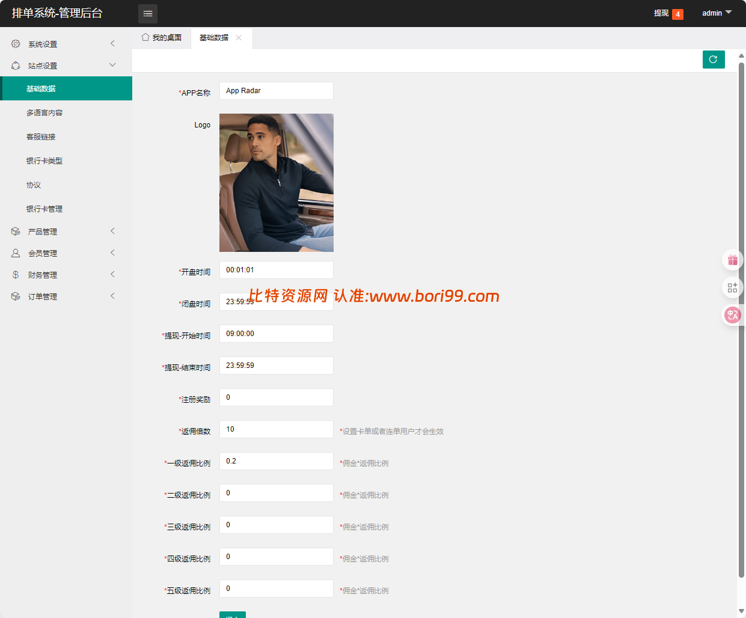Click the 提现-结束时间 field
The image size is (746, 618).
pos(277,366)
